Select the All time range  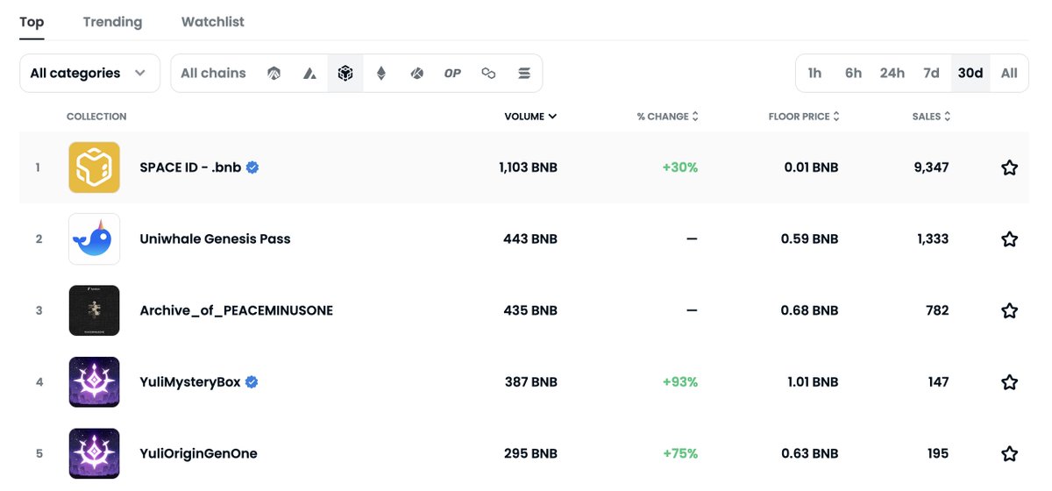(1009, 74)
